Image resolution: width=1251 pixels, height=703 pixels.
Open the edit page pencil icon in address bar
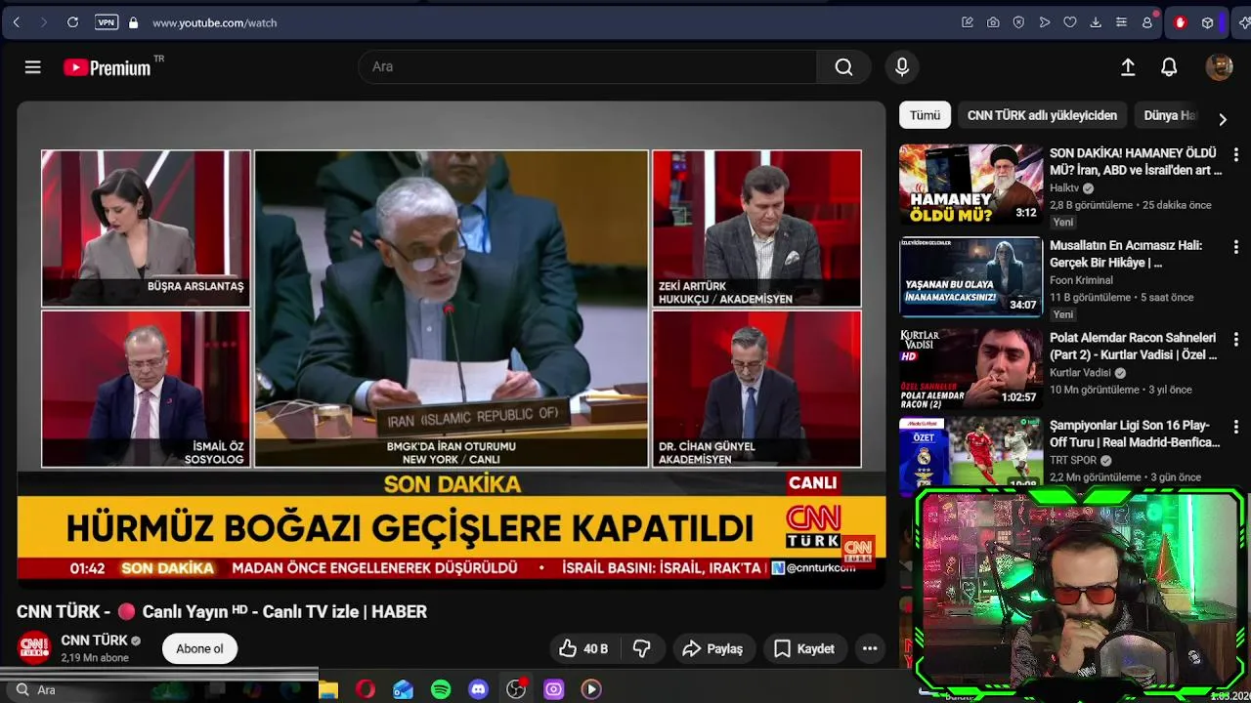968,22
